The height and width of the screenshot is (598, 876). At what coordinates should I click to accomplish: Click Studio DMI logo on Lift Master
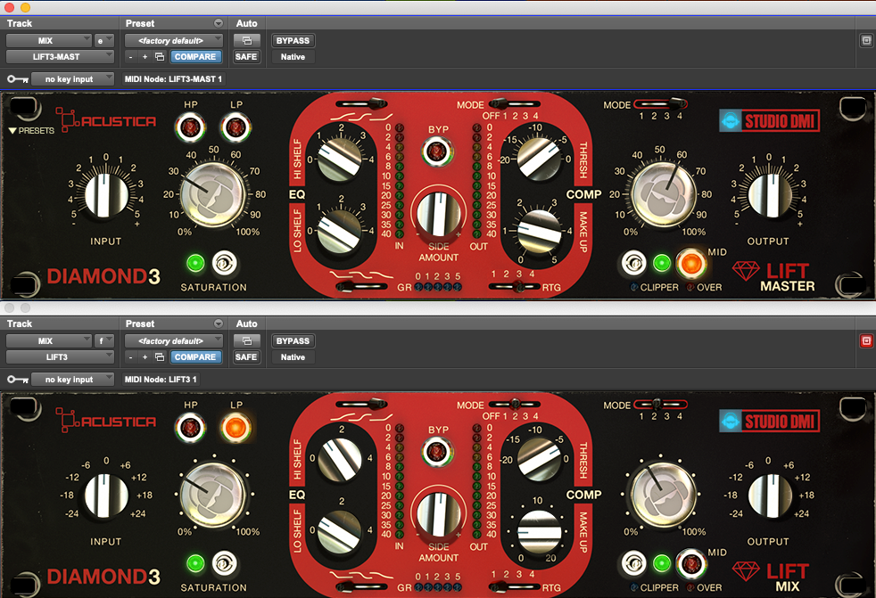click(x=769, y=120)
